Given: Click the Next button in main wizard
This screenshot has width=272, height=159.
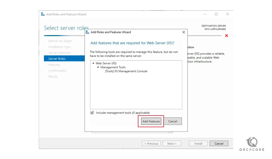Looking at the screenshot, I should tap(172, 144).
